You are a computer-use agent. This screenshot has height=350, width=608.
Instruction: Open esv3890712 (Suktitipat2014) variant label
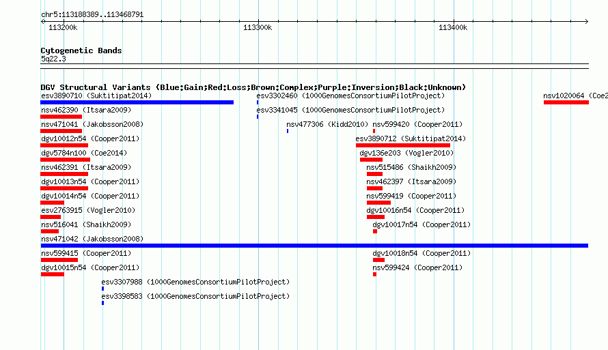click(411, 138)
